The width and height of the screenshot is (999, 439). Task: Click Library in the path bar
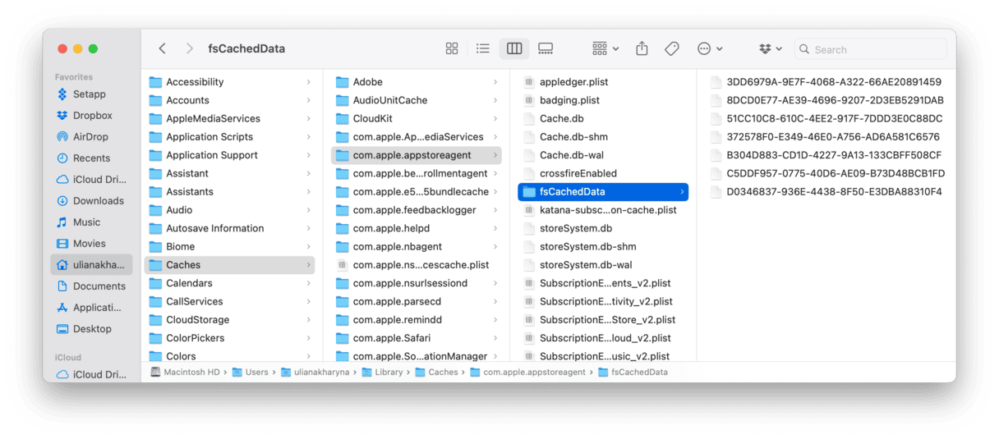tap(384, 373)
